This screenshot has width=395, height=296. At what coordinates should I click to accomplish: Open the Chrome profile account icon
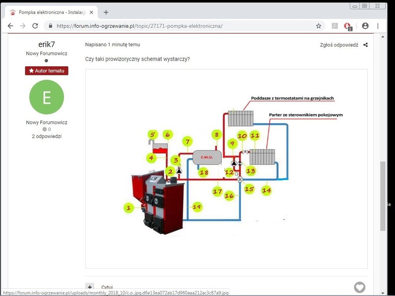(x=365, y=26)
